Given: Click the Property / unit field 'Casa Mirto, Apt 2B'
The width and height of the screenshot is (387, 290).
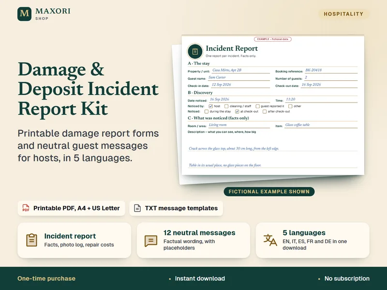Looking at the screenshot, I should click(x=240, y=70).
